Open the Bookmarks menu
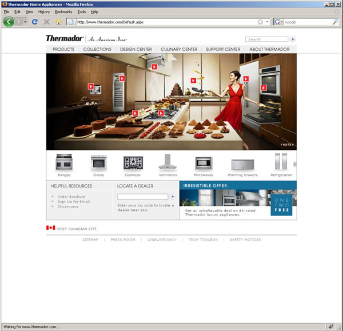 click(x=63, y=11)
